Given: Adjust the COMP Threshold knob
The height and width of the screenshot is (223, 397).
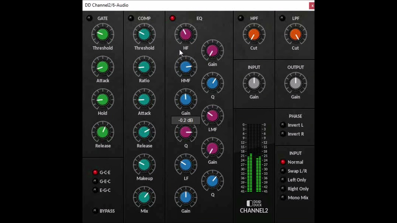Looking at the screenshot, I should point(144,34).
